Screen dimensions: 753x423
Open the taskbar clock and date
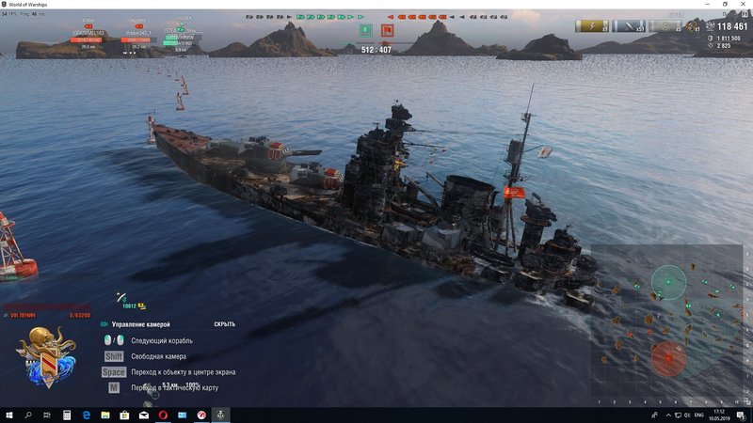[x=719, y=415]
